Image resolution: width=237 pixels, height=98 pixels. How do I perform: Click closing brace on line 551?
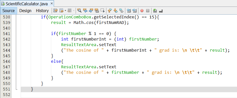point(32,89)
